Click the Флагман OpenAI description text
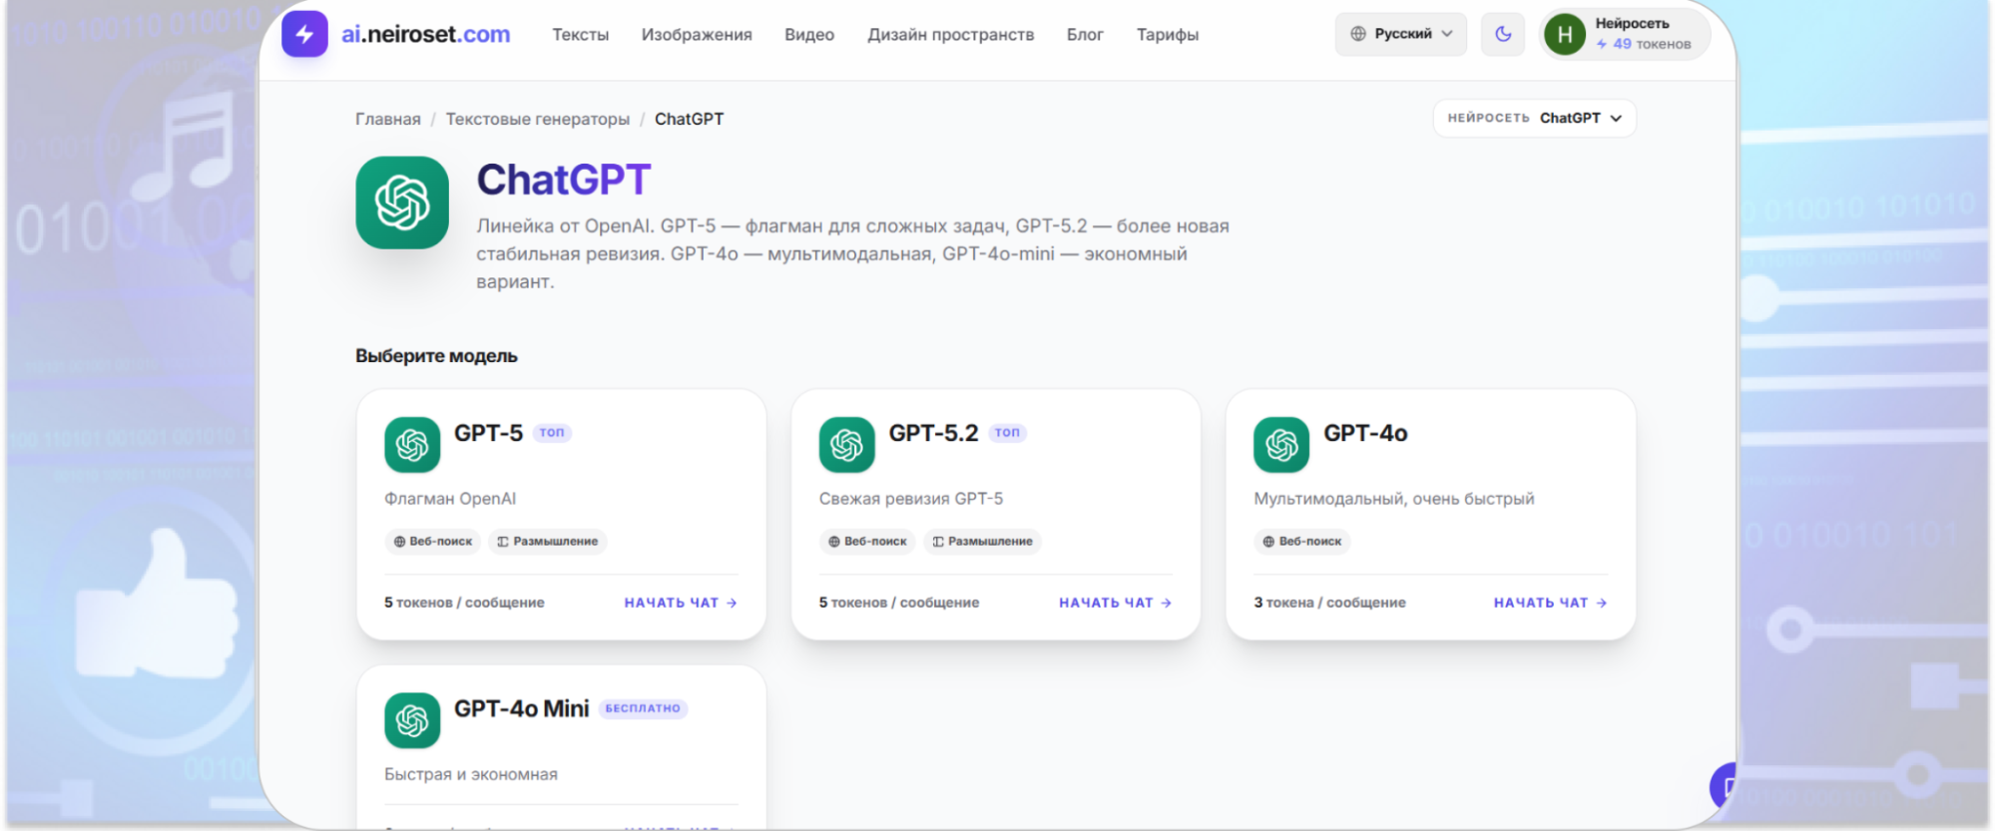This screenshot has width=1995, height=831. coord(450,499)
